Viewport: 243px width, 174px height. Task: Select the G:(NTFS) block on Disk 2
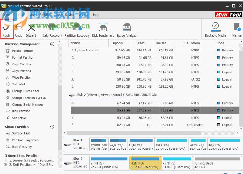coord(109,163)
